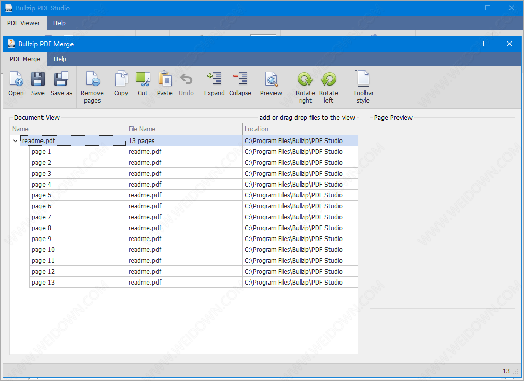Switch to PDF Viewer tab in PDF Studio
524x381 pixels.
click(x=24, y=23)
